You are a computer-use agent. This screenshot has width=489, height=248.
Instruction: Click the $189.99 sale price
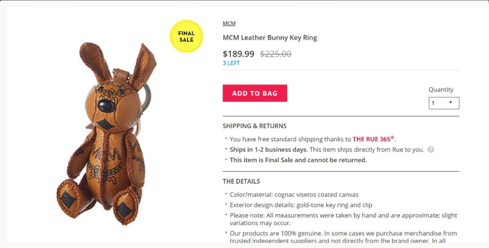point(239,54)
